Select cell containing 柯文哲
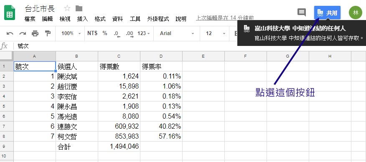 pyautogui.click(x=77, y=137)
